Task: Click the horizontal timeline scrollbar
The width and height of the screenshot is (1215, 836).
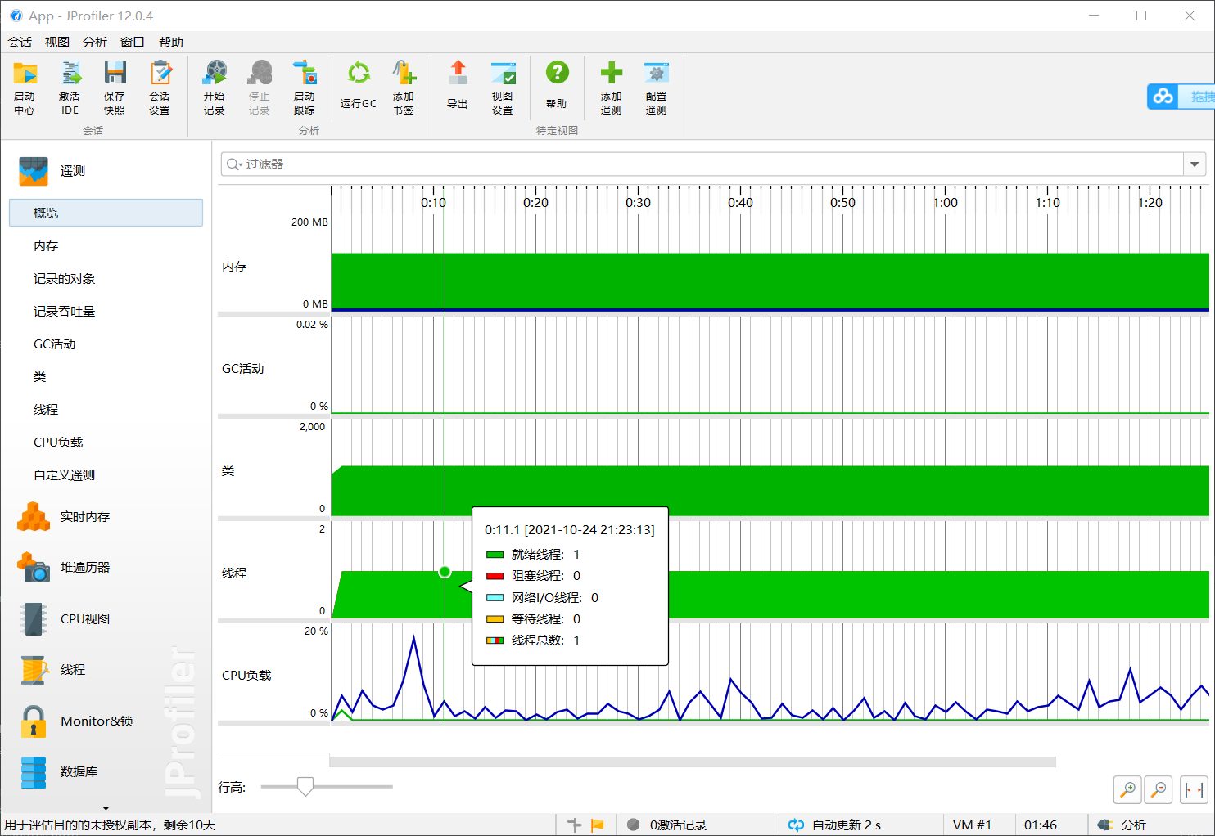Action: click(693, 762)
